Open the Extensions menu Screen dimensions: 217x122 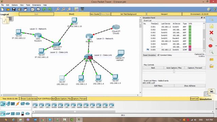coord(37,5)
